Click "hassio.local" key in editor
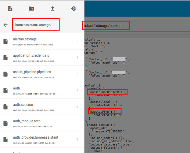 (x=100, y=102)
